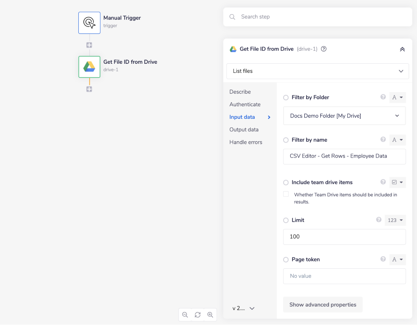Click the help icon next to drive-1
417x325 pixels.
point(324,49)
